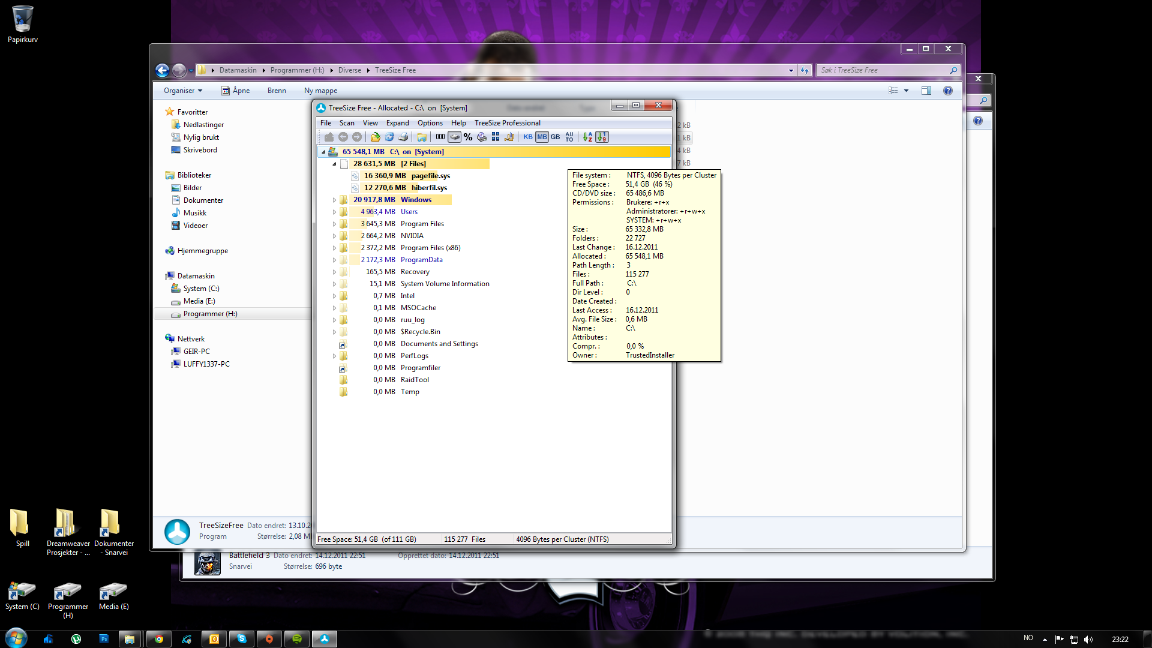Open the Scan menu
Viewport: 1152px width, 648px height.
(x=347, y=123)
